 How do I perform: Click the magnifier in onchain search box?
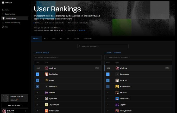[36, 57]
